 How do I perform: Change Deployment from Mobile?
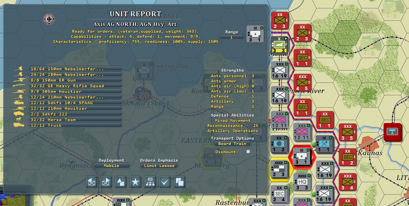tap(112, 166)
